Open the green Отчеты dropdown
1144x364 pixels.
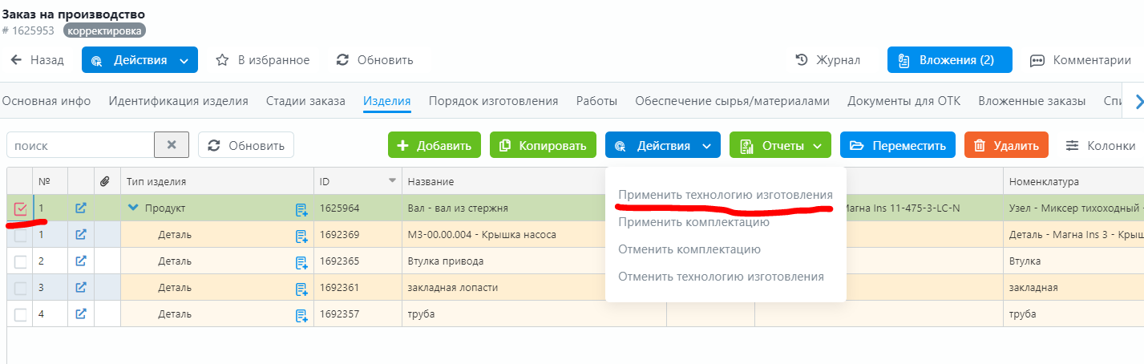pos(780,145)
